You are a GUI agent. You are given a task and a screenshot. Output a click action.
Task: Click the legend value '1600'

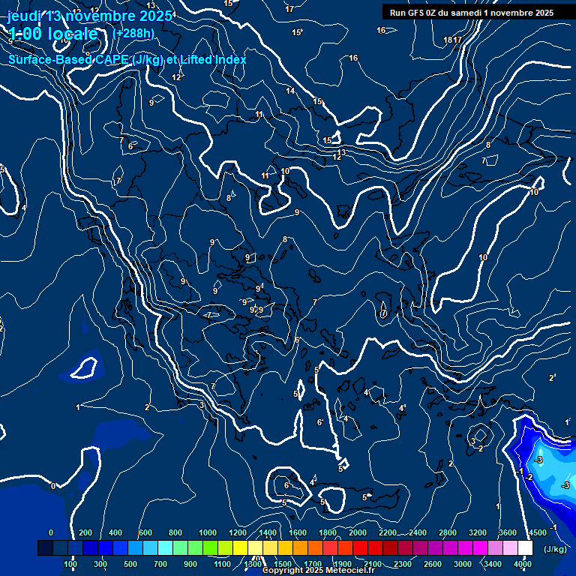coord(298,532)
